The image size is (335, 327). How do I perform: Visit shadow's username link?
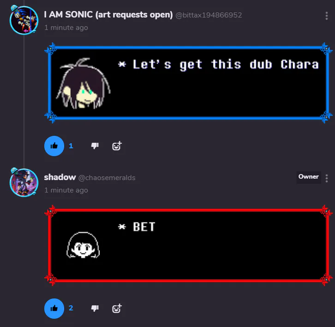(x=60, y=177)
